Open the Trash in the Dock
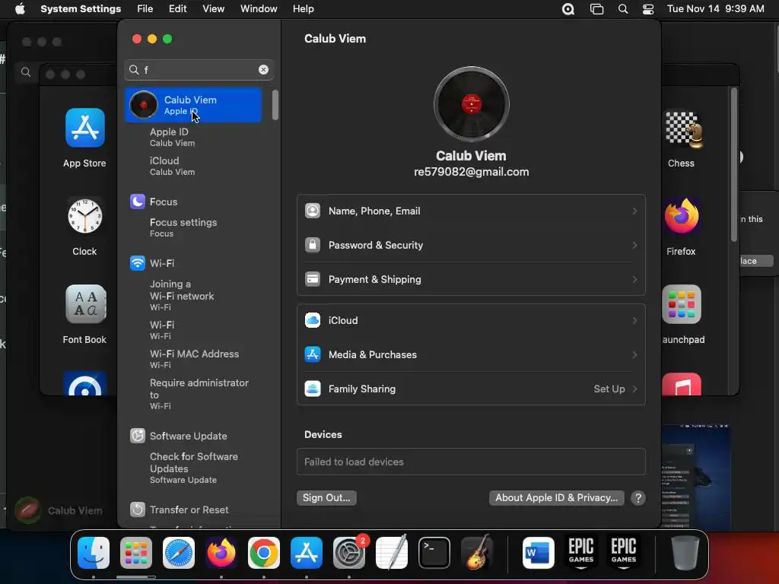The height and width of the screenshot is (584, 779). pyautogui.click(x=685, y=553)
